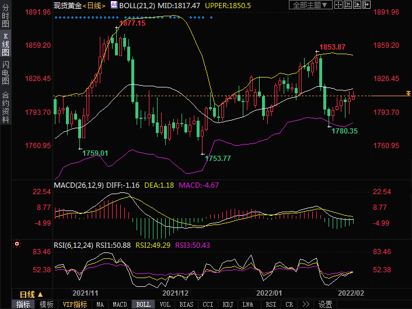This screenshot has width=412, height=309.
Task: Switch to the 分时图 view
Action: pyautogui.click(x=5, y=20)
